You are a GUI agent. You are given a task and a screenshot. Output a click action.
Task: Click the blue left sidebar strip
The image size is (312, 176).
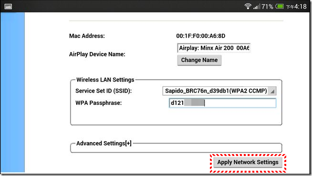point(12,92)
